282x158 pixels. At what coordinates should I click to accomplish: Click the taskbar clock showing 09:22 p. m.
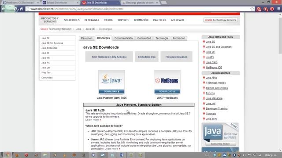click(270, 155)
